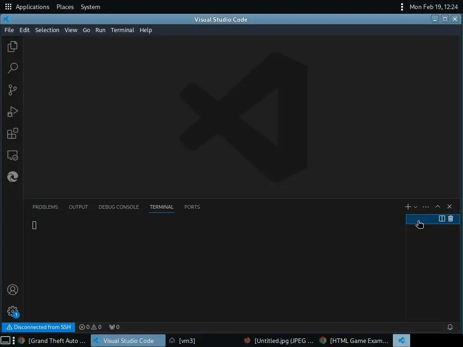The height and width of the screenshot is (347, 463).
Task: Click the Disconnected from SSH status indicator
Action: (38, 327)
